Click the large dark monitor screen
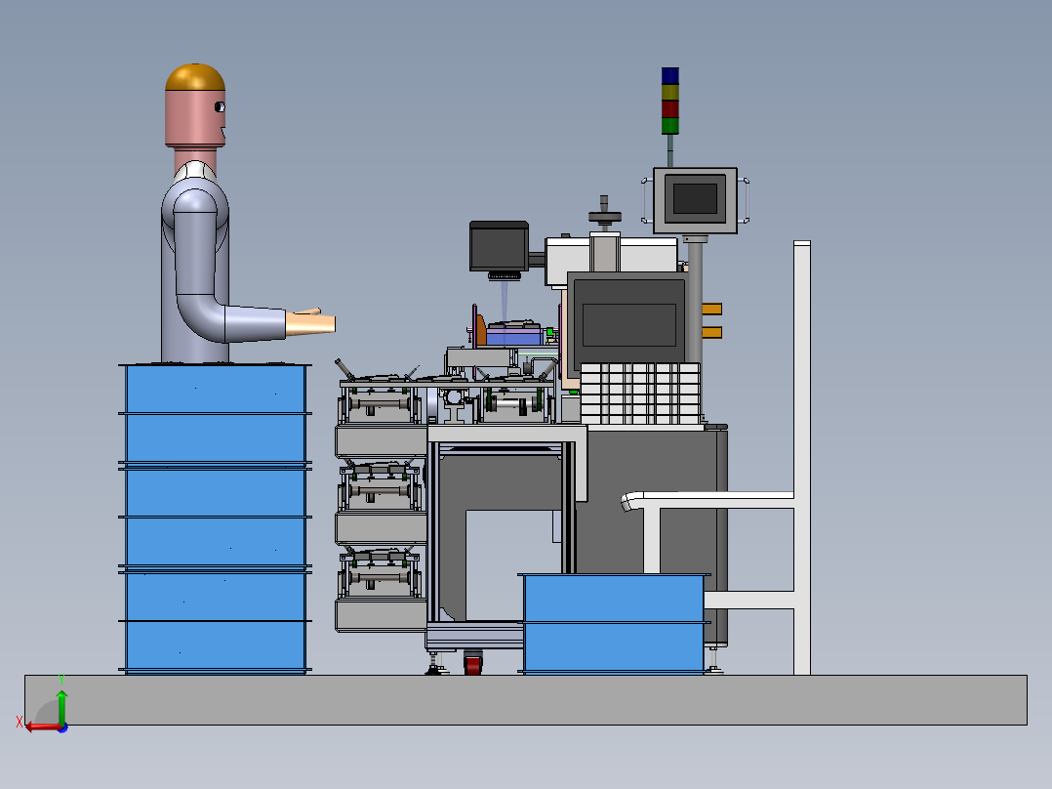 point(628,324)
